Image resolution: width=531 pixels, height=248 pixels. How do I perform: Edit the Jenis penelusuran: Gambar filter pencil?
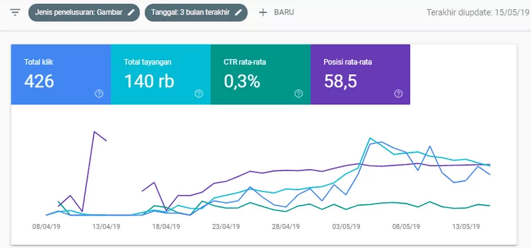(x=131, y=13)
